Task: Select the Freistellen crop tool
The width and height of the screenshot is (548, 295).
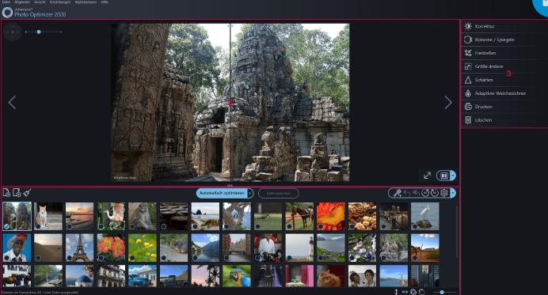Action: click(x=504, y=53)
